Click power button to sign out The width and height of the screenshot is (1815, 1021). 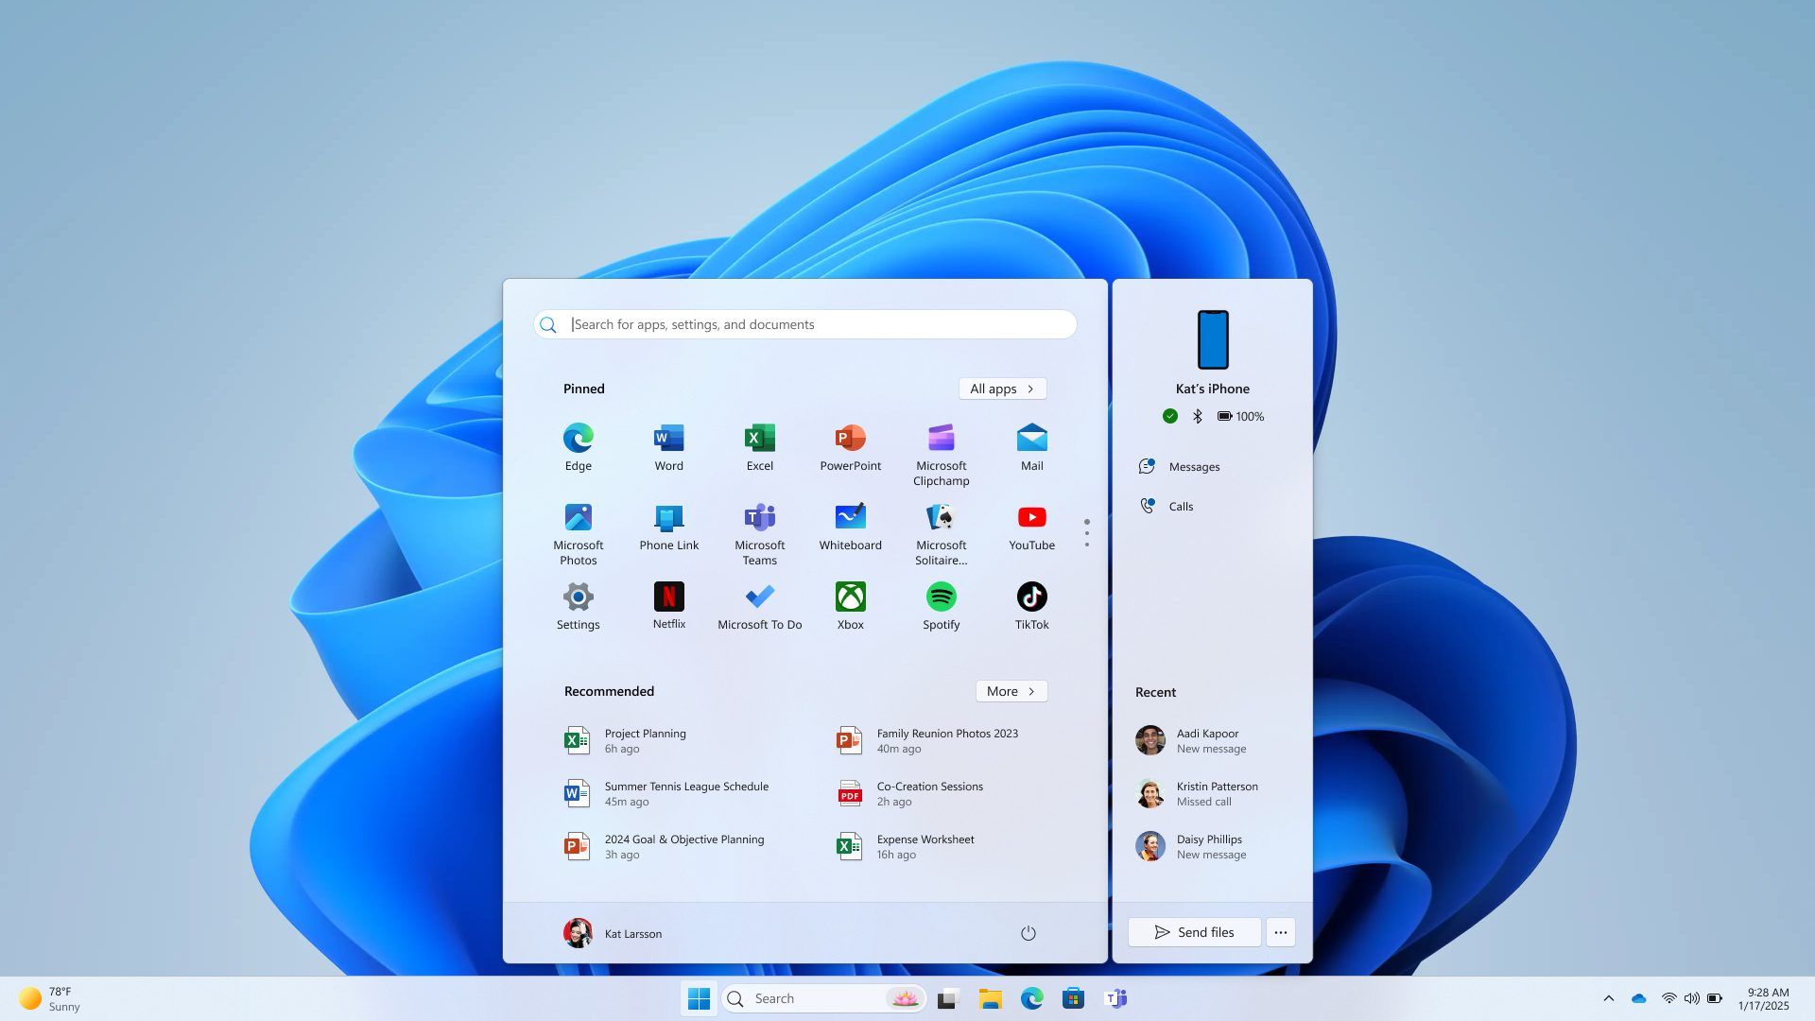tap(1028, 932)
